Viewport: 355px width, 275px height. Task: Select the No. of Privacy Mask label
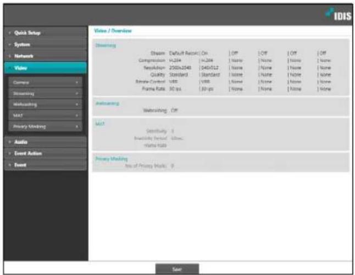[146, 166]
